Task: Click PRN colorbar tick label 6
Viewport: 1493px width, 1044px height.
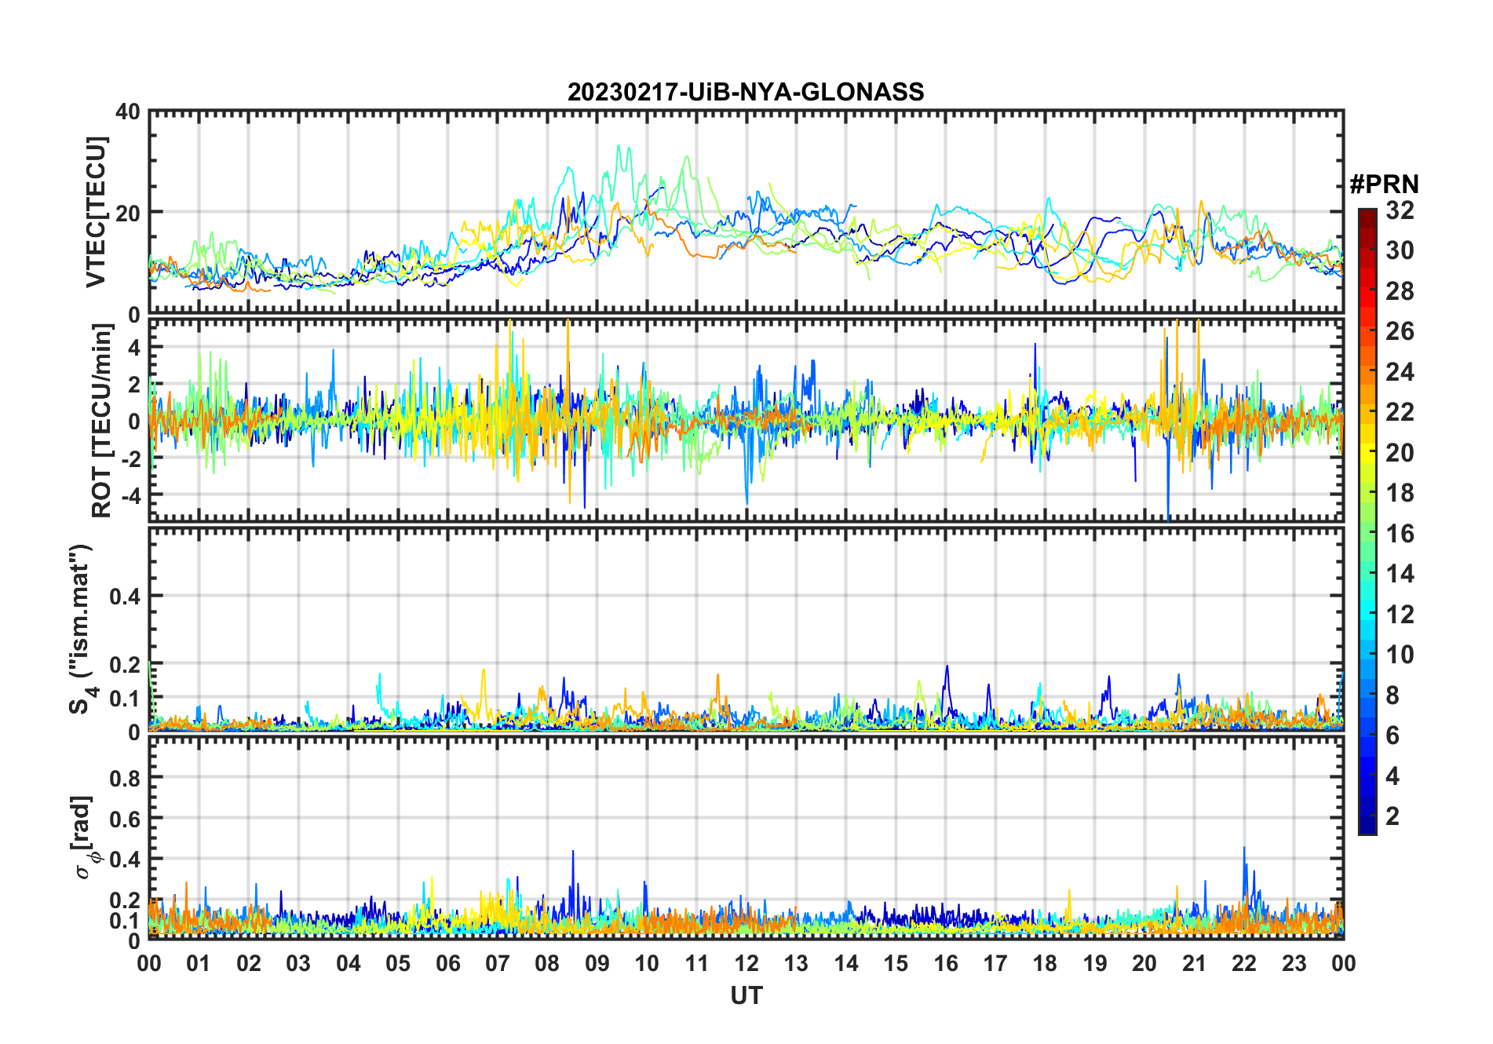Action: coord(1393,736)
